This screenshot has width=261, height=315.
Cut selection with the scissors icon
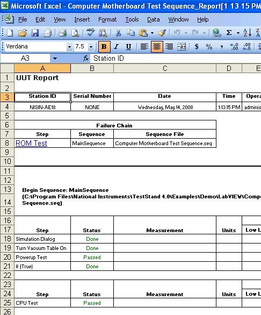[x=118, y=33]
